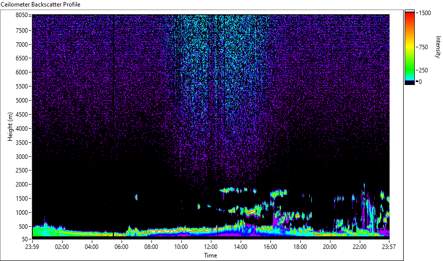Image resolution: width=443 pixels, height=261 pixels.
Task: Click the 1500 height tick label
Action: [22, 199]
